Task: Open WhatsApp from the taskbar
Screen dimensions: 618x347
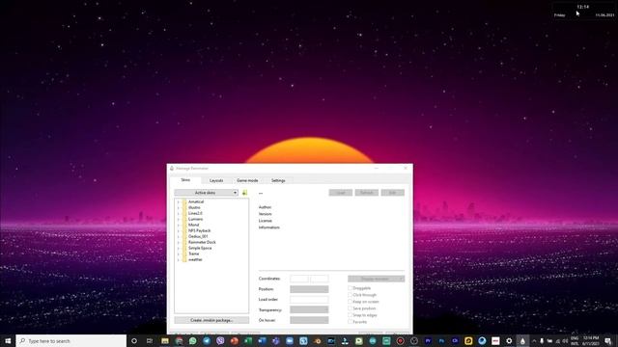Action: (193, 340)
